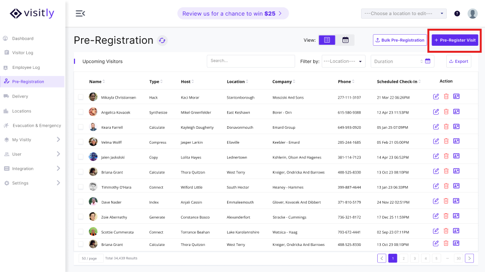Refresh the Pre-Registration list
This screenshot has width=485, height=272.
tap(162, 40)
